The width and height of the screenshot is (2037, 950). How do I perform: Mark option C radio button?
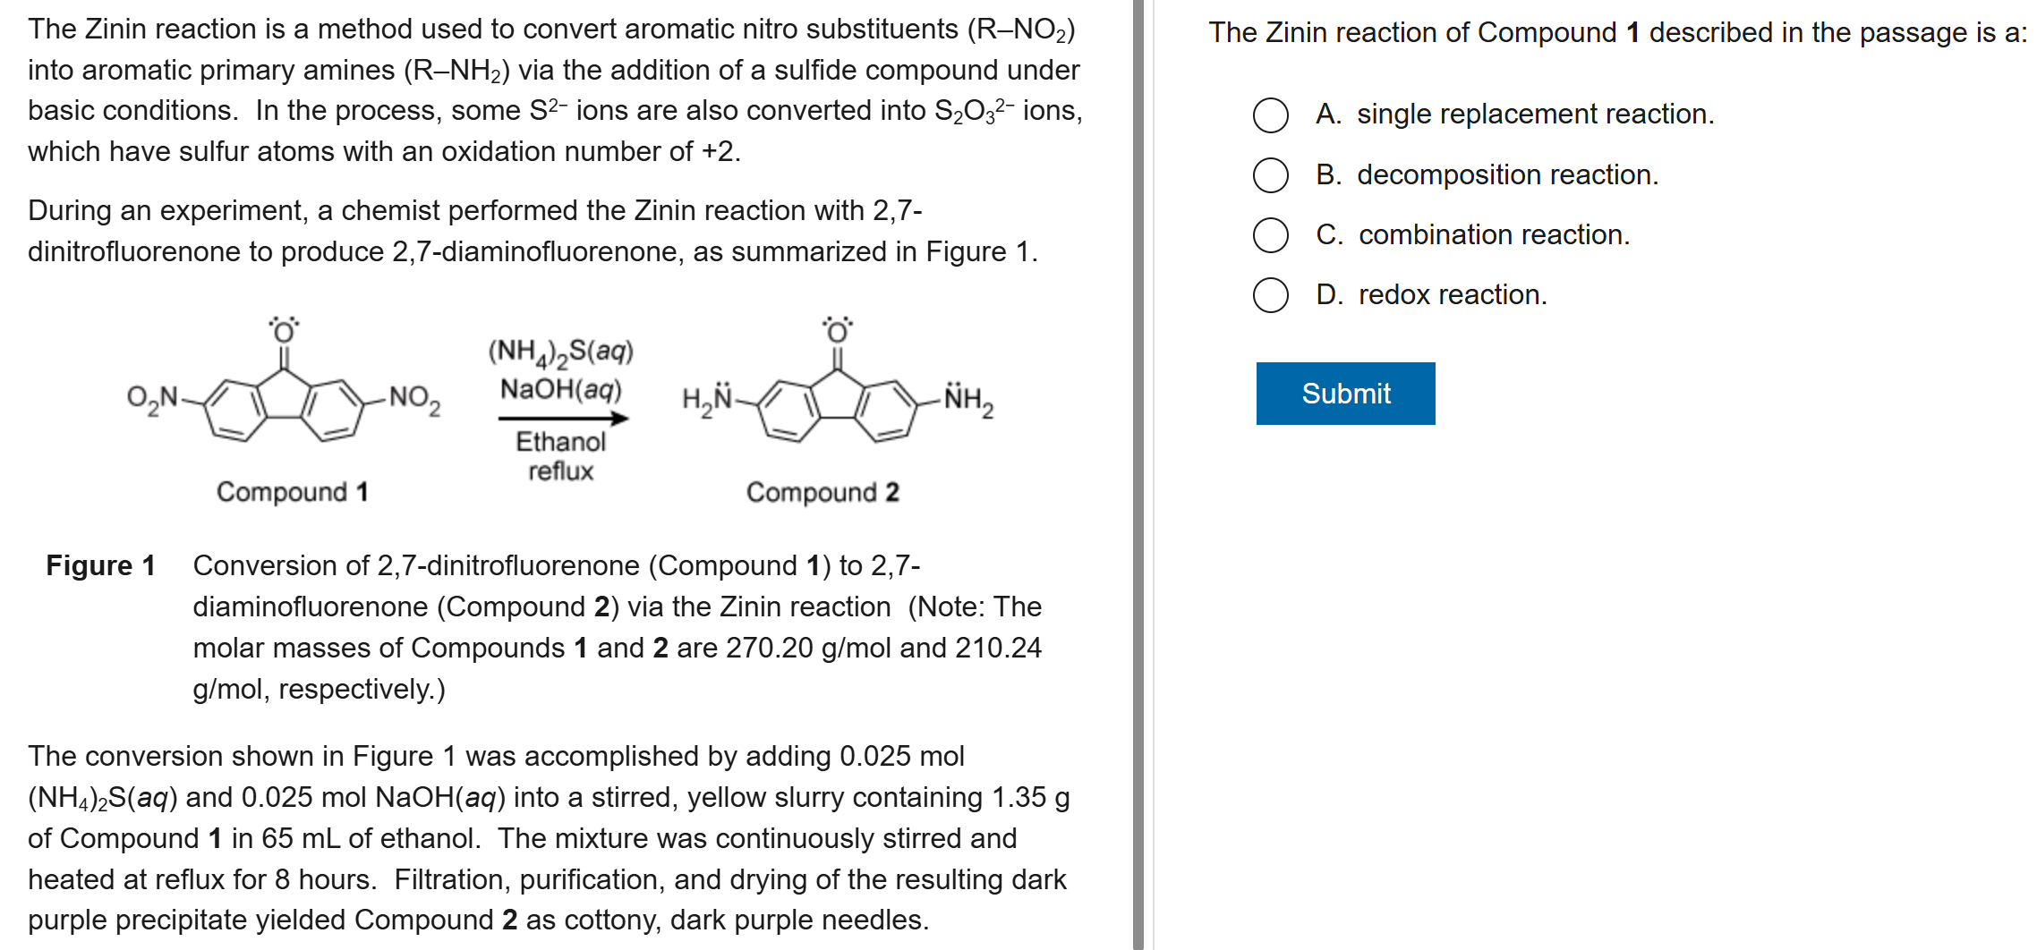(x=1270, y=235)
